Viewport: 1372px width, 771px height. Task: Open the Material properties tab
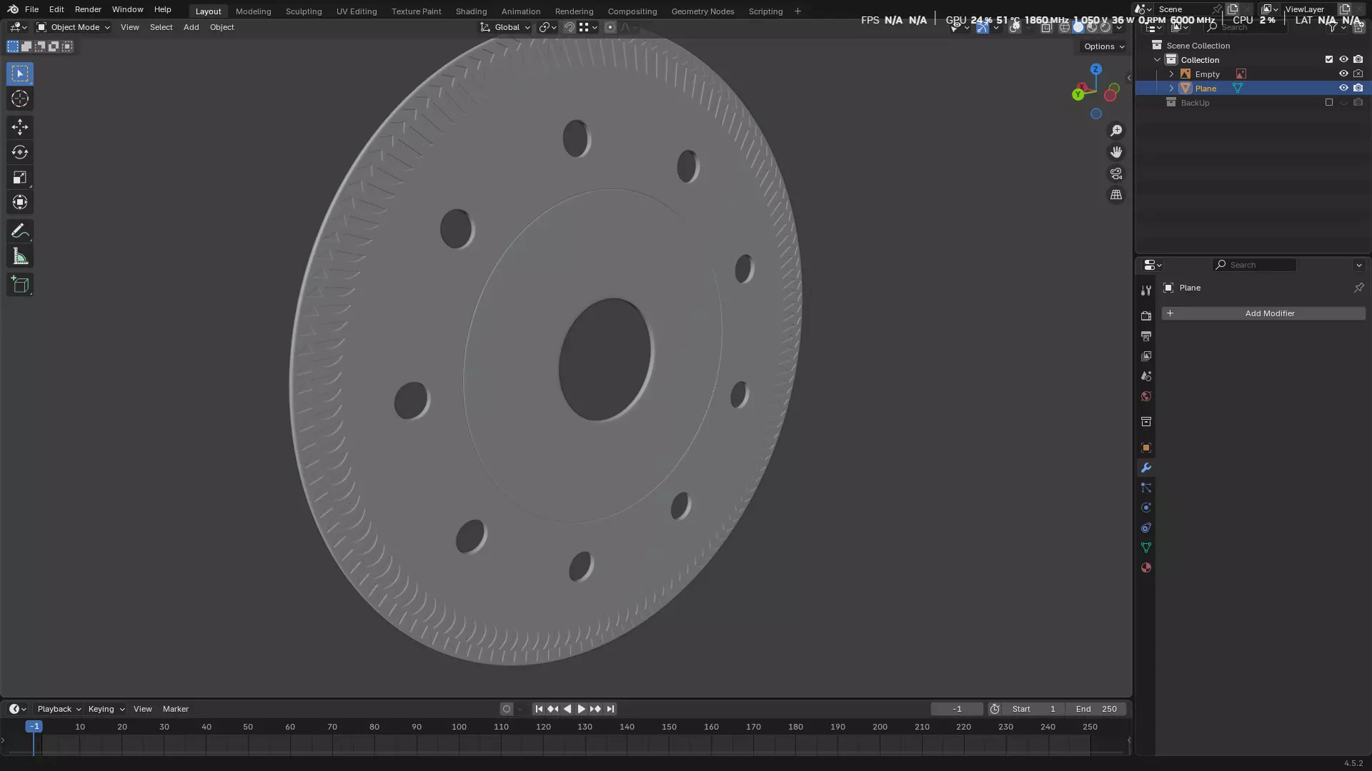[1146, 568]
